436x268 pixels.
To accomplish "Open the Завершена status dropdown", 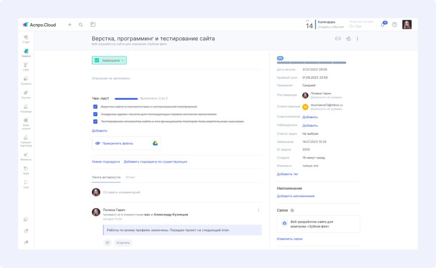I will (110, 61).
